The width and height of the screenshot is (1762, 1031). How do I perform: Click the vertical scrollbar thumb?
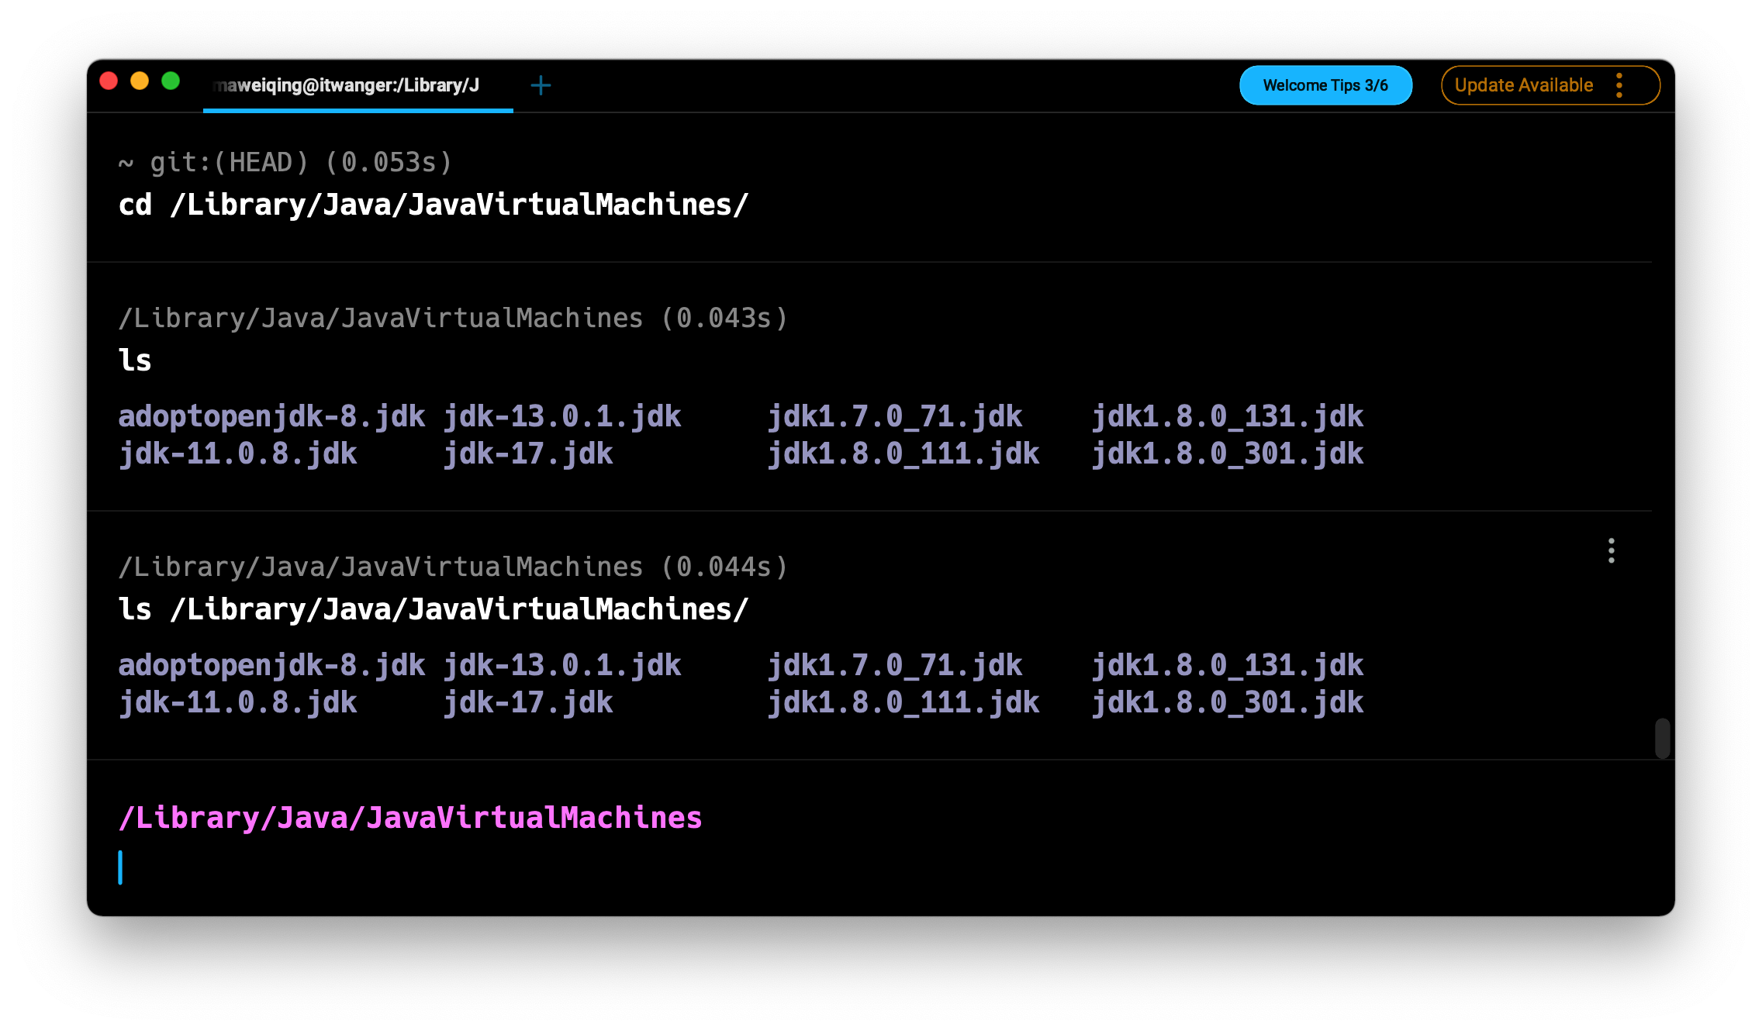[x=1662, y=738]
